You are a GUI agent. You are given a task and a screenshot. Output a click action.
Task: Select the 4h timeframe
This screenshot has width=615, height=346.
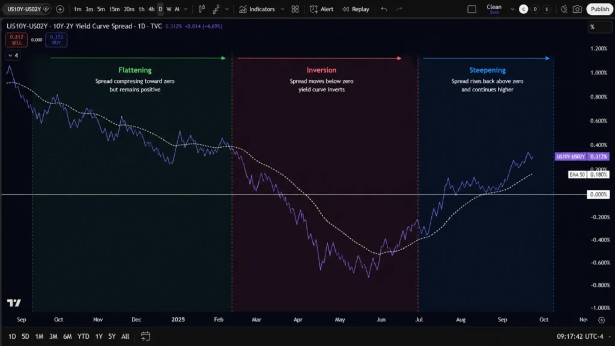point(151,9)
